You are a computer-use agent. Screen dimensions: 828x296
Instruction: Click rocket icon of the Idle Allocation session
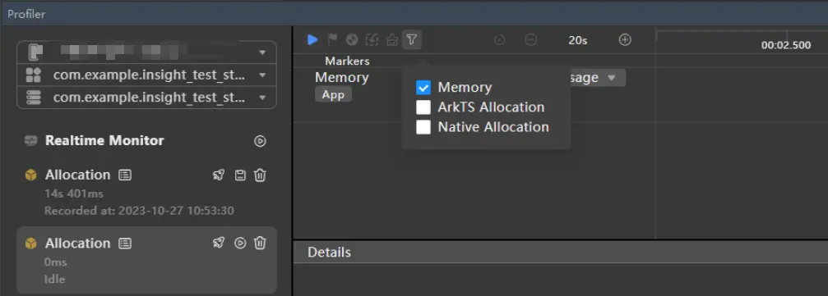(219, 243)
